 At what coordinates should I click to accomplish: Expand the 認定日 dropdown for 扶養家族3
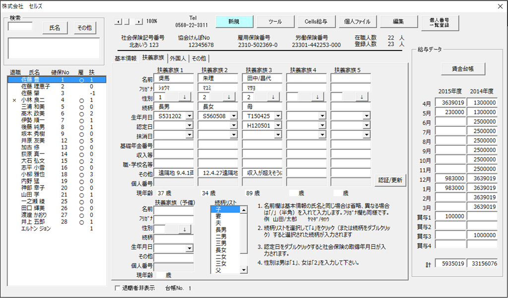tap(278, 126)
